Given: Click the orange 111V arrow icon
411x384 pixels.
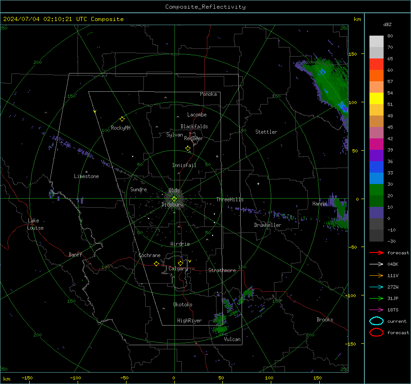Looking at the screenshot, I should tap(376, 275).
